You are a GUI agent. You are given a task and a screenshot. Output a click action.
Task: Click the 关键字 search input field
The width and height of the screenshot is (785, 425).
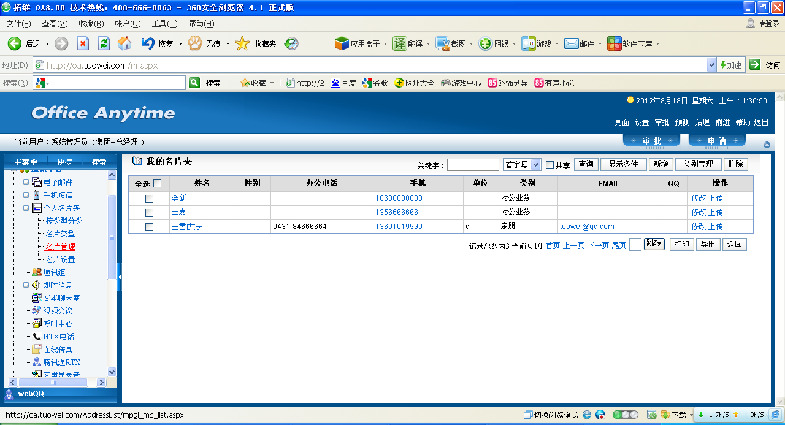(x=473, y=165)
